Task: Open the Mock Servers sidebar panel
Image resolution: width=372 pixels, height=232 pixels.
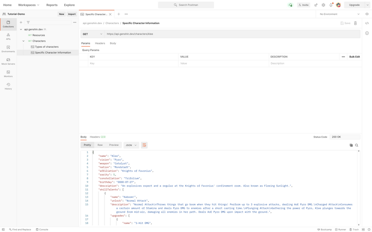Action: click(x=8, y=62)
